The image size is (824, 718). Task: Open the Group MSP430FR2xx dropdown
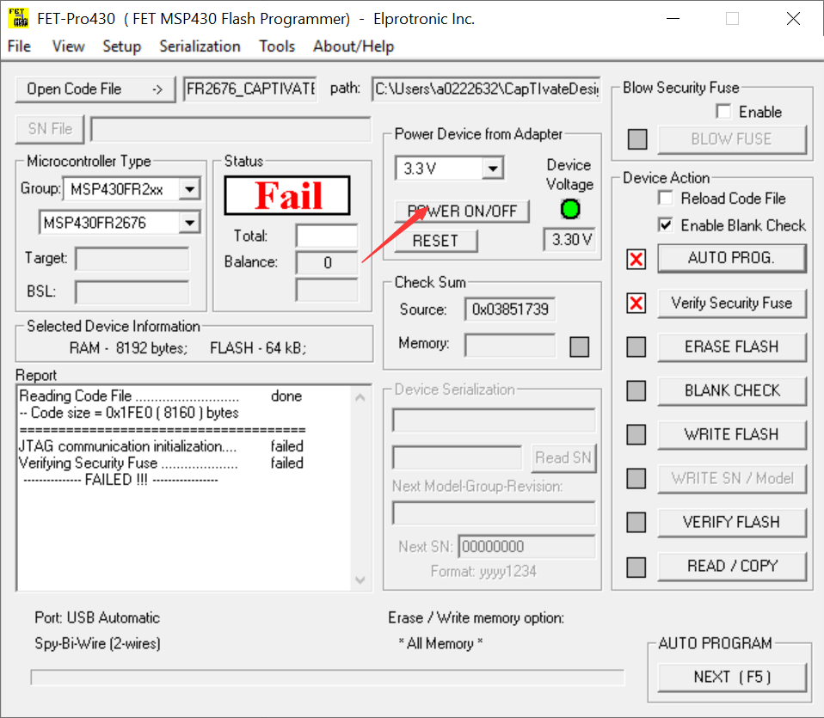[x=189, y=188]
